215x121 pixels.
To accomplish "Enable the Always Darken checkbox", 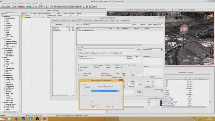I will tap(126, 65).
